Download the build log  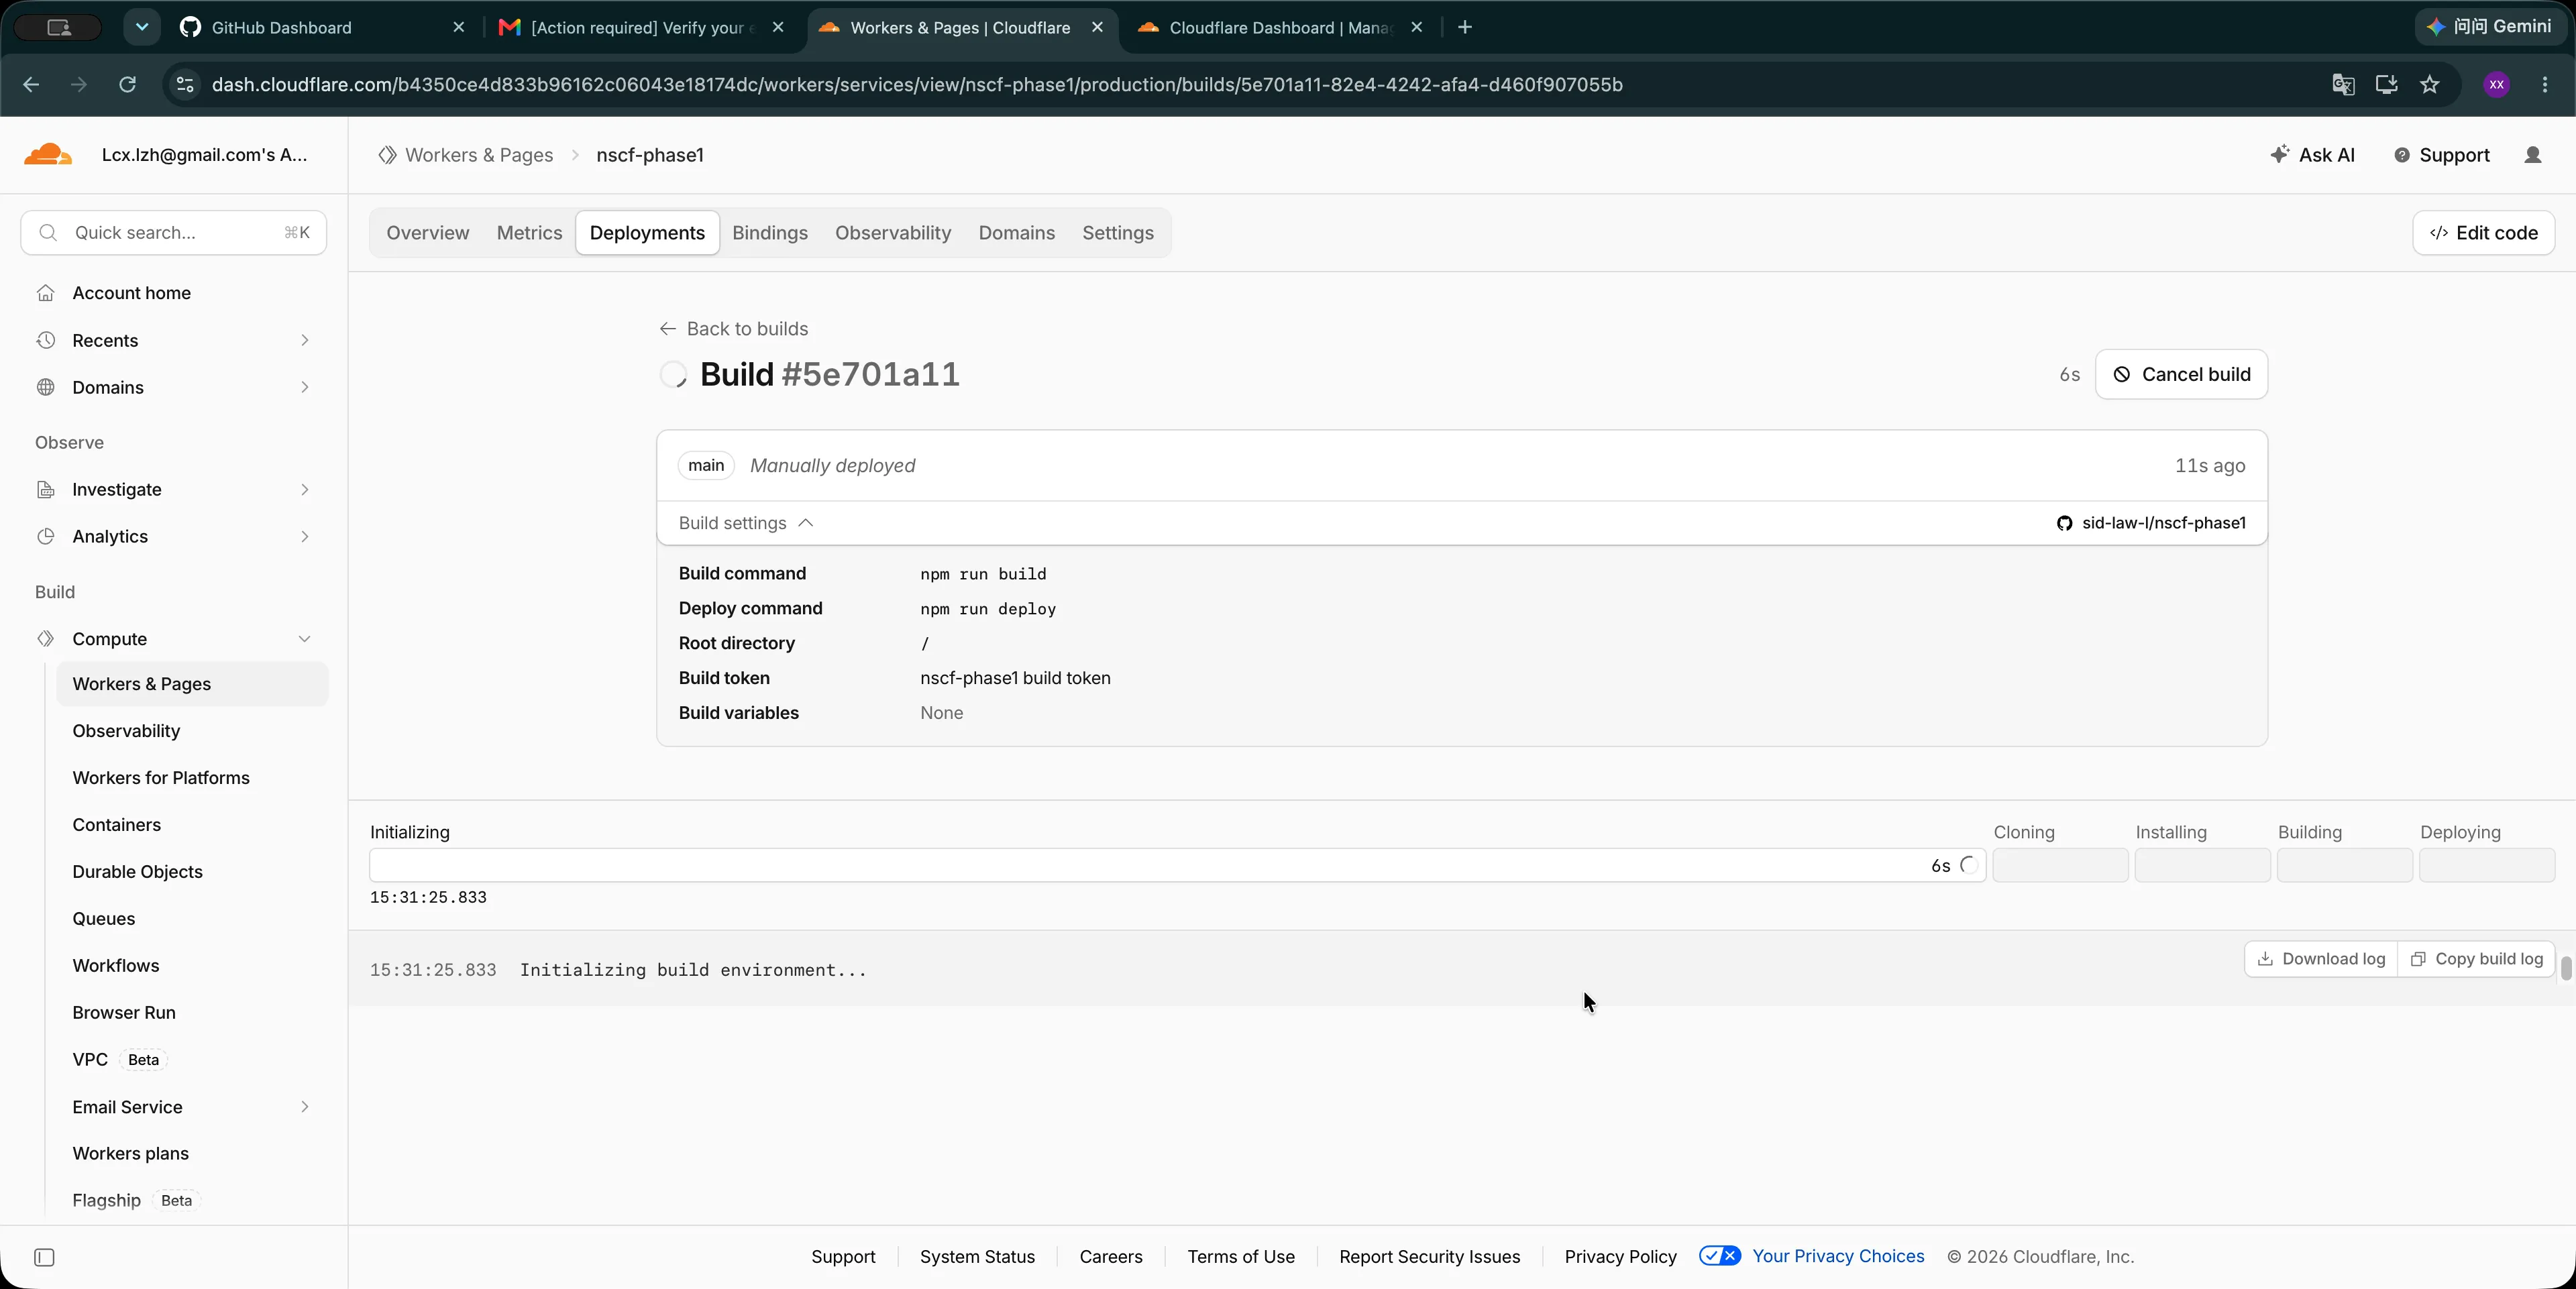[2321, 959]
